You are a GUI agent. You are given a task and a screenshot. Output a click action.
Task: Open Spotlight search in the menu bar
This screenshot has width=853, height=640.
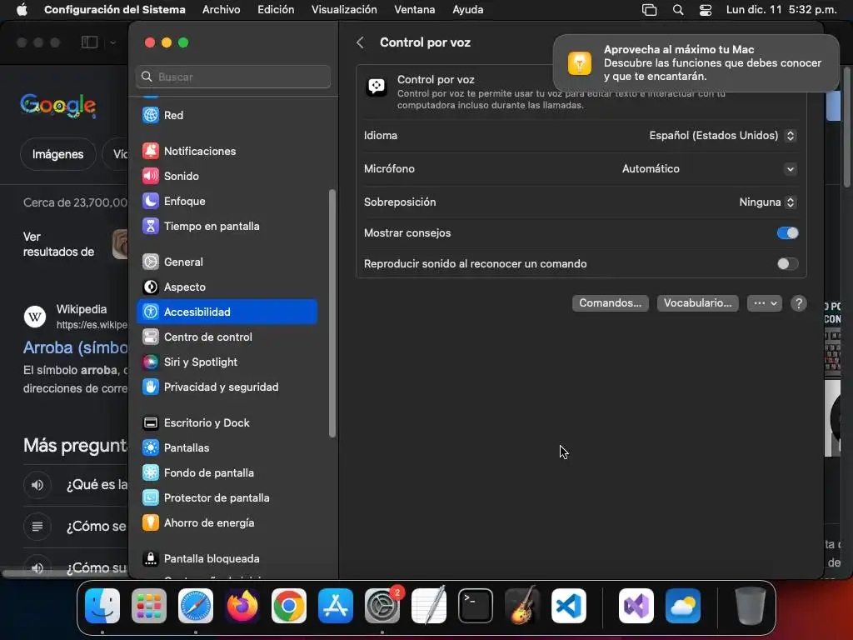point(678,10)
